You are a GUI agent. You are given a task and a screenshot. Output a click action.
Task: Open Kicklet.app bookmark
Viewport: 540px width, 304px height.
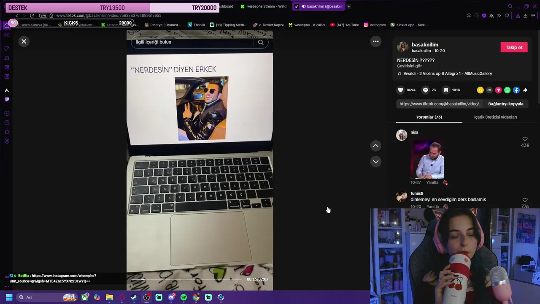point(409,25)
